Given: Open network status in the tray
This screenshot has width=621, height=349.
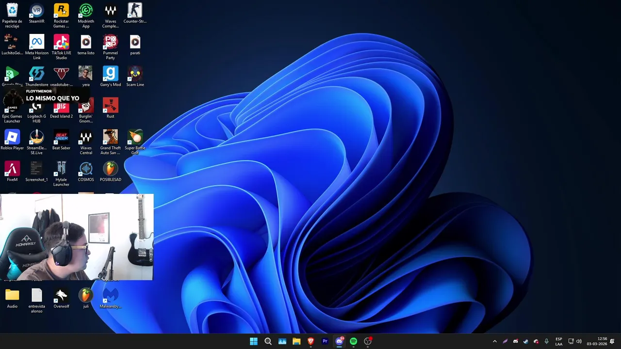Looking at the screenshot, I should click(571, 341).
